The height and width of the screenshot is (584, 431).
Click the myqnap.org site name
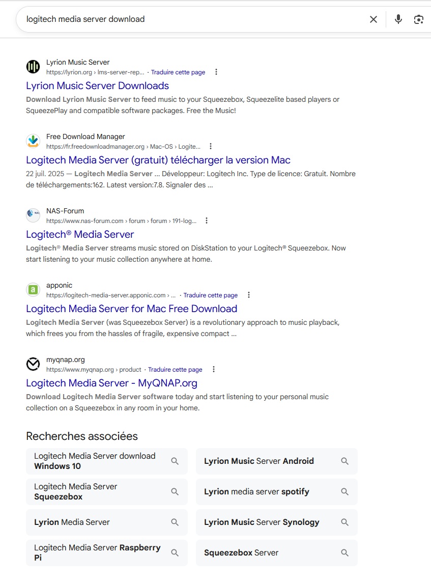[66, 360]
